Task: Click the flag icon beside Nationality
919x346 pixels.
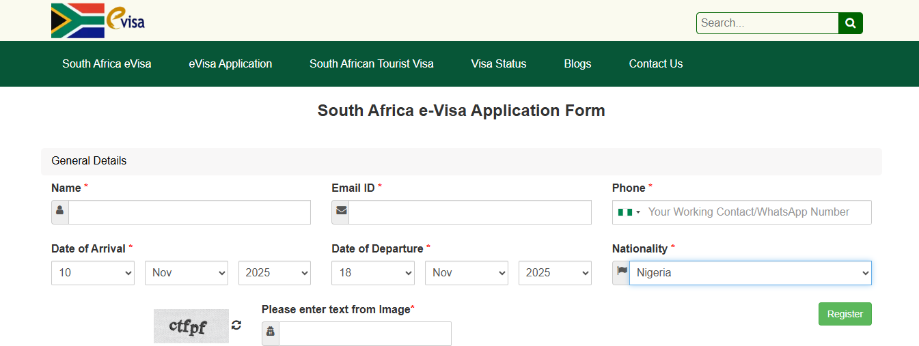Action: tap(621, 272)
